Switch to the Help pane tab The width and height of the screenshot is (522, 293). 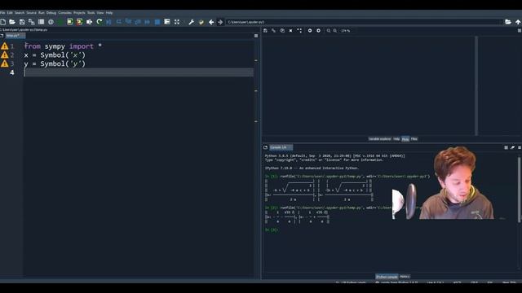click(396, 139)
